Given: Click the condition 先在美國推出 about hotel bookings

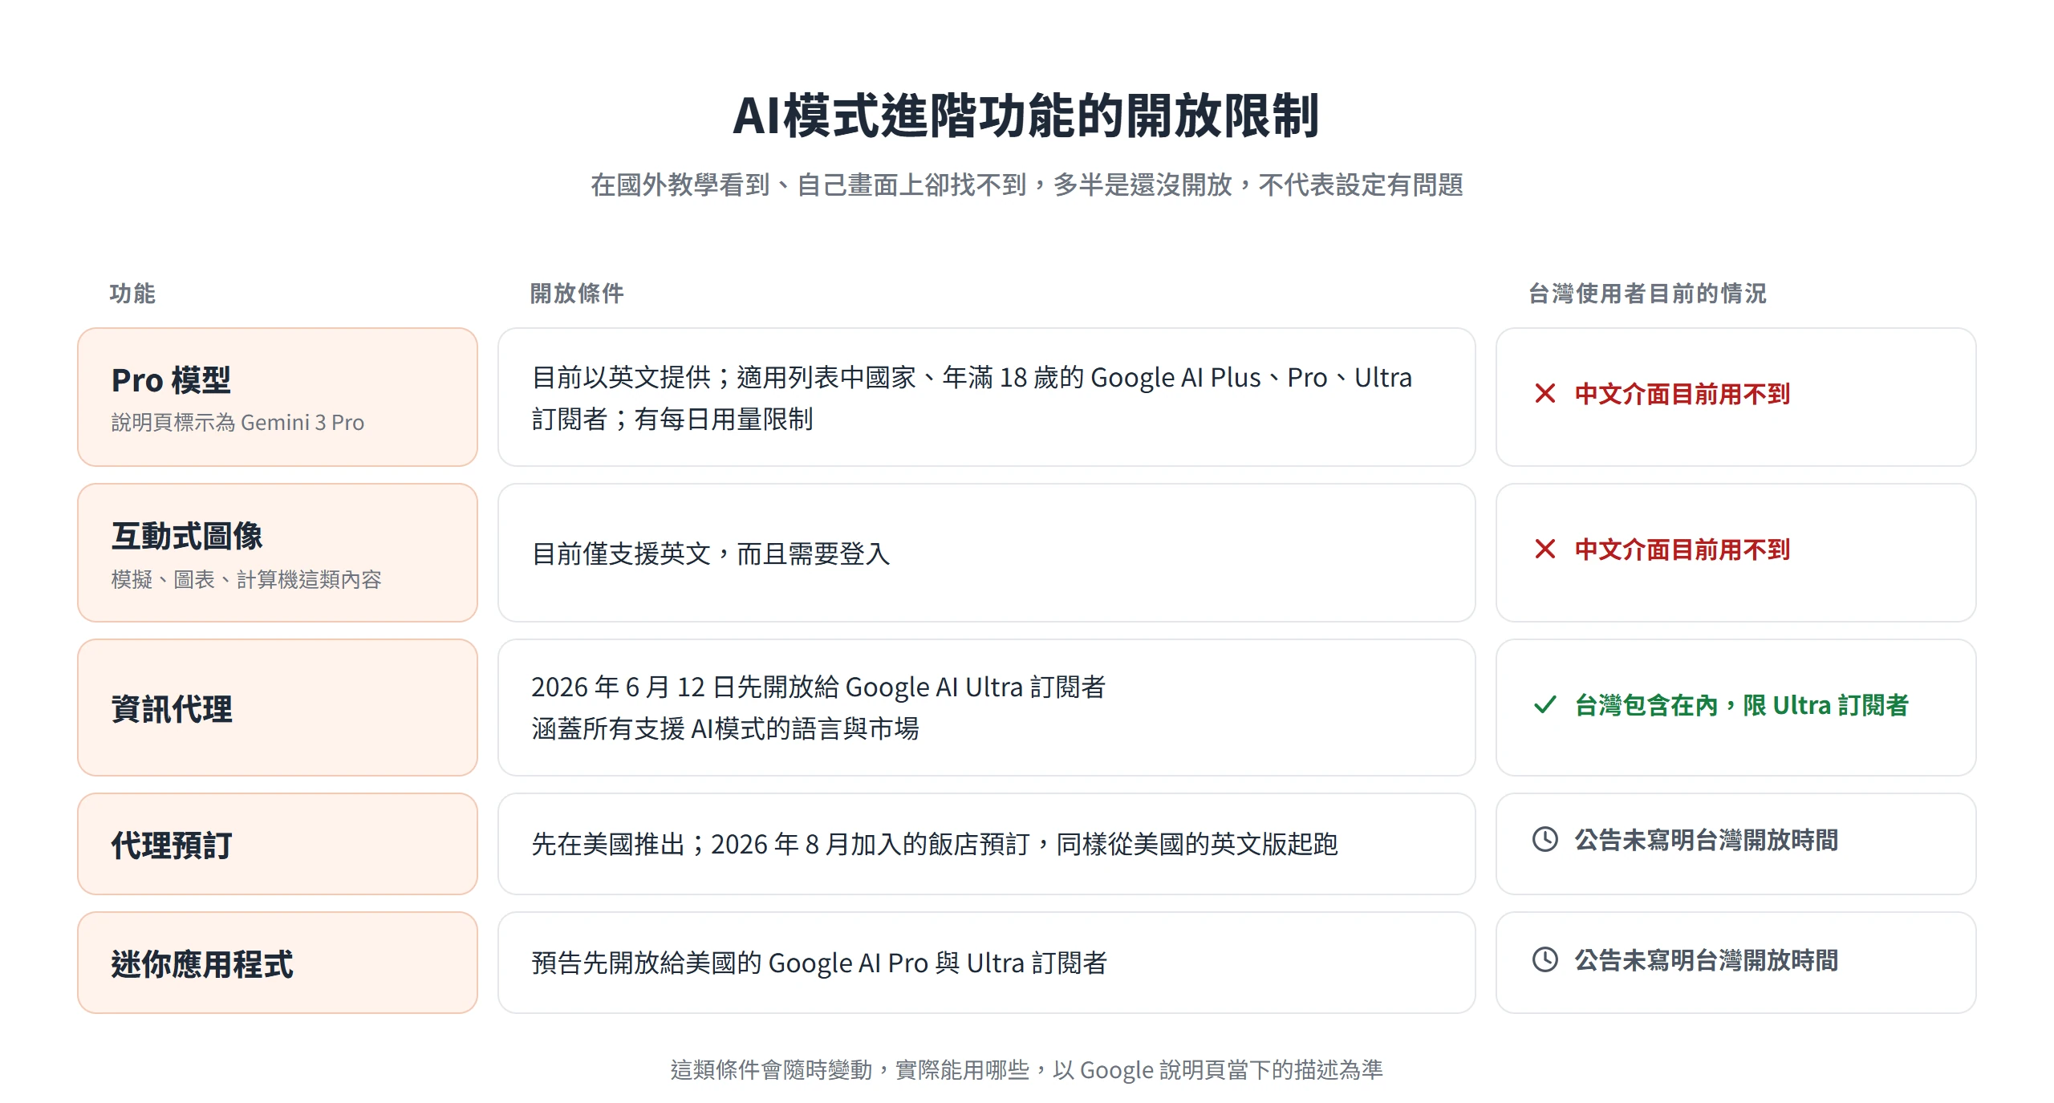Looking at the screenshot, I should point(935,844).
